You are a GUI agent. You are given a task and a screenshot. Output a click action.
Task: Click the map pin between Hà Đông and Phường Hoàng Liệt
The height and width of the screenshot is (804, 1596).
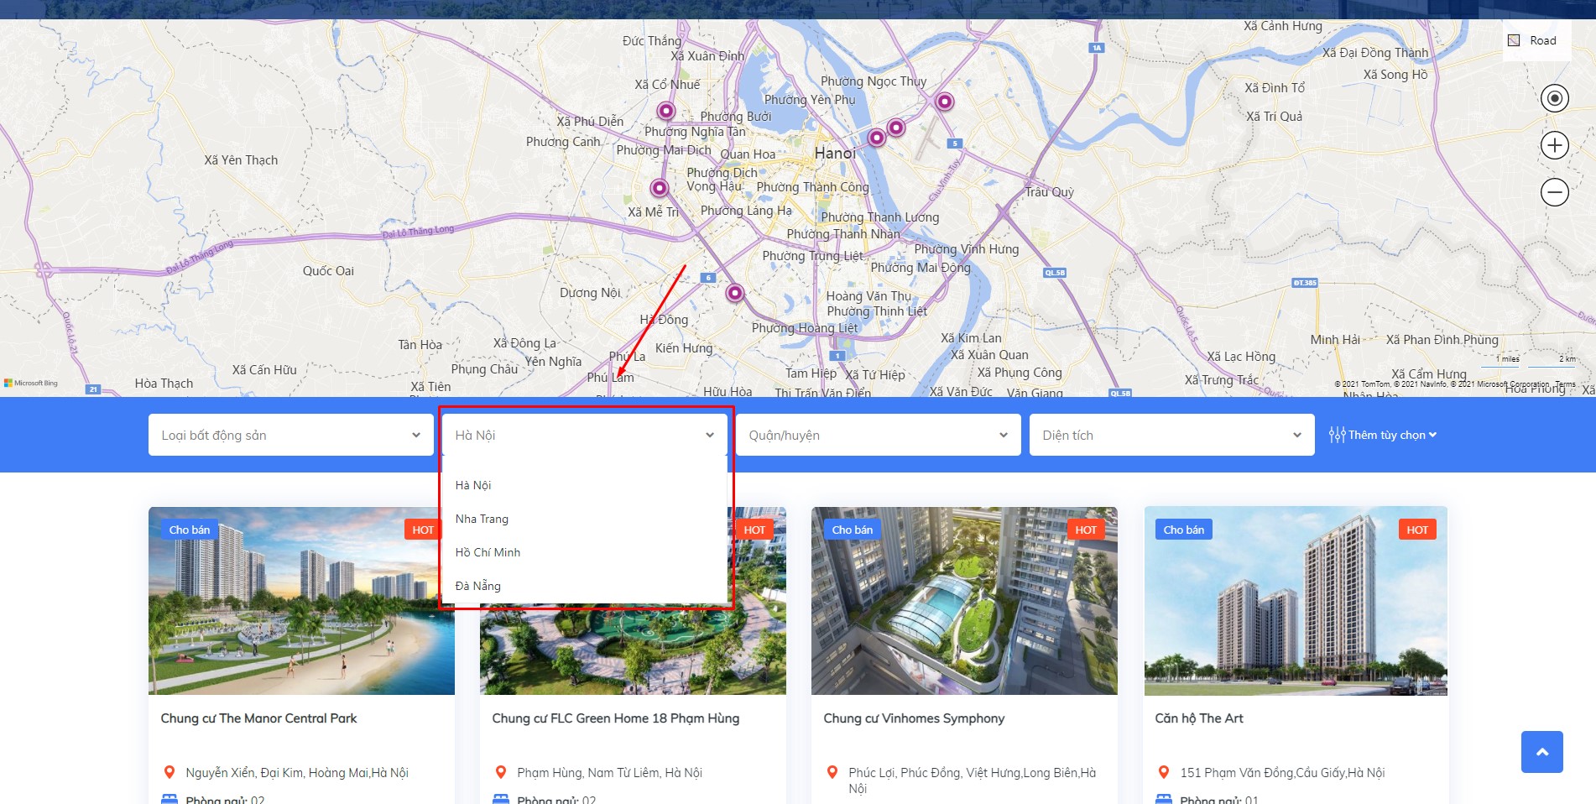(735, 293)
